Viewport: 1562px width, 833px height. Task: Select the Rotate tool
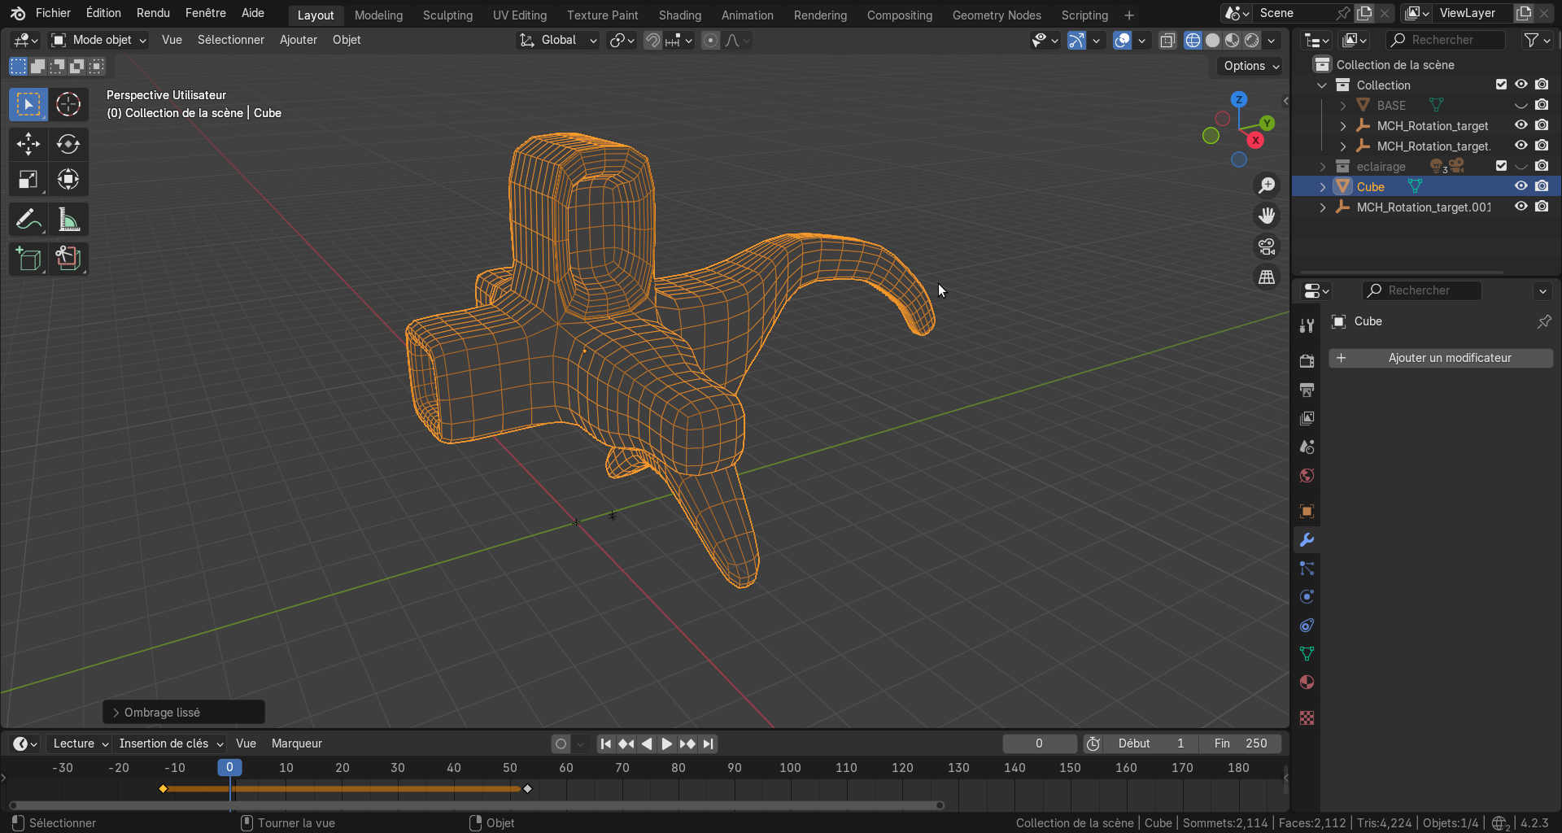point(68,144)
